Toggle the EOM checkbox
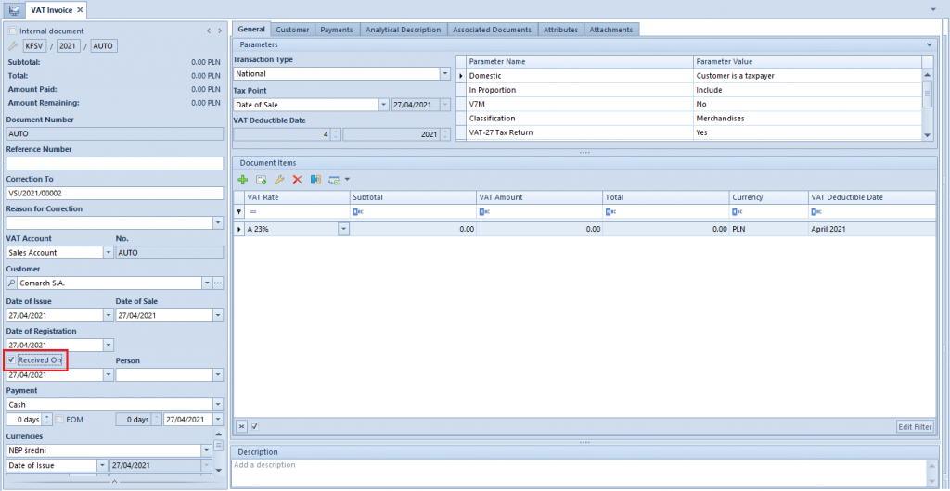 point(60,419)
